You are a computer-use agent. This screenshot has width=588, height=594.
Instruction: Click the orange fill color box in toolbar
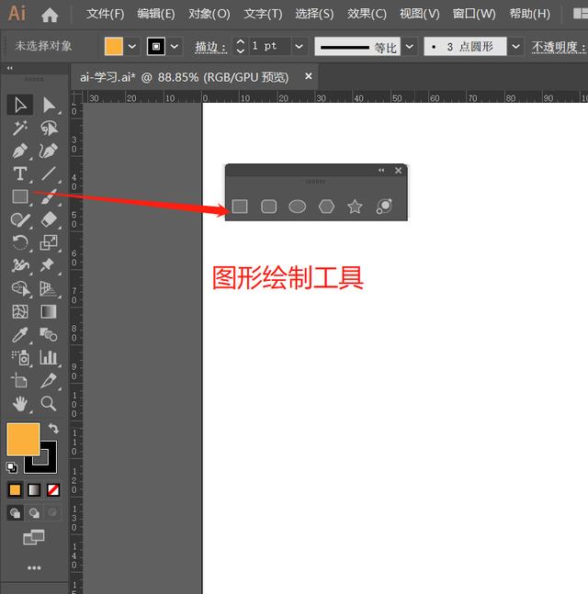pyautogui.click(x=23, y=440)
